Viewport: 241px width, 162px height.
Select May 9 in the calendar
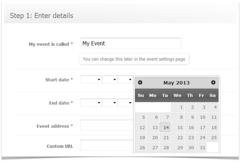[x=190, y=117]
